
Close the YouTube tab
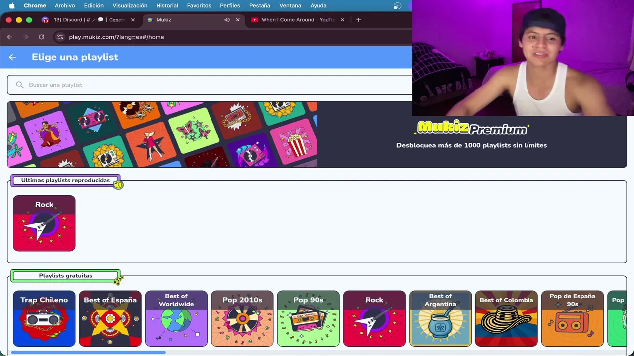pyautogui.click(x=342, y=20)
